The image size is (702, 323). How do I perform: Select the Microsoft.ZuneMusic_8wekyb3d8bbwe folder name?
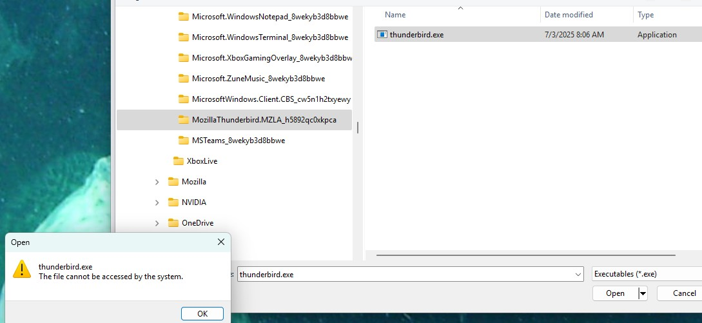click(258, 79)
